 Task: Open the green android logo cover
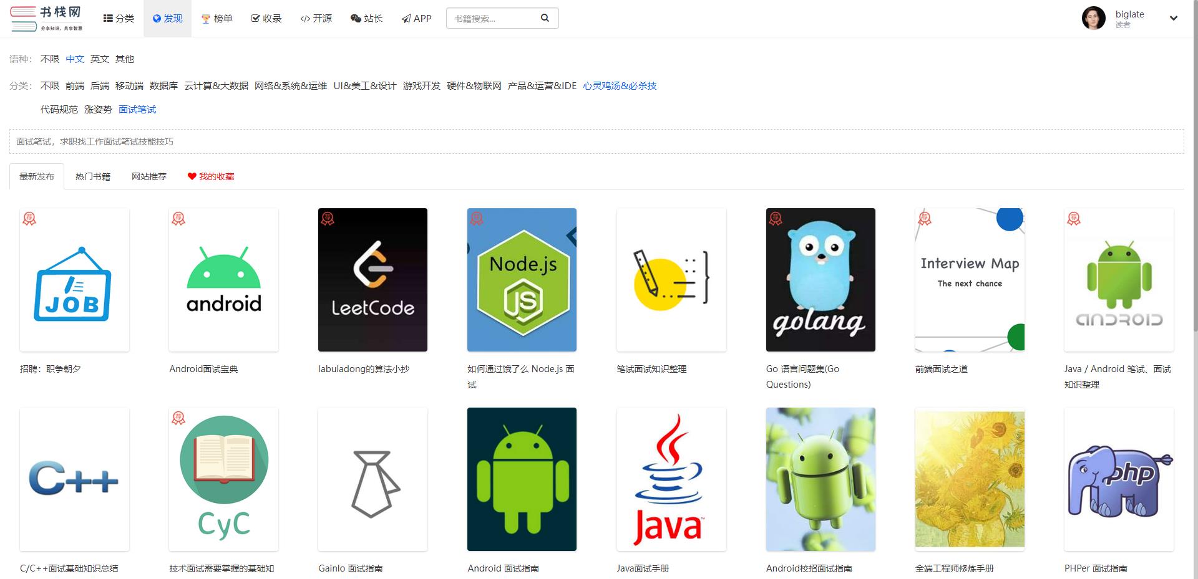[223, 280]
